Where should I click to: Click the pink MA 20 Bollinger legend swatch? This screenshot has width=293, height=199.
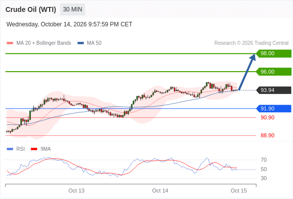(x=10, y=43)
